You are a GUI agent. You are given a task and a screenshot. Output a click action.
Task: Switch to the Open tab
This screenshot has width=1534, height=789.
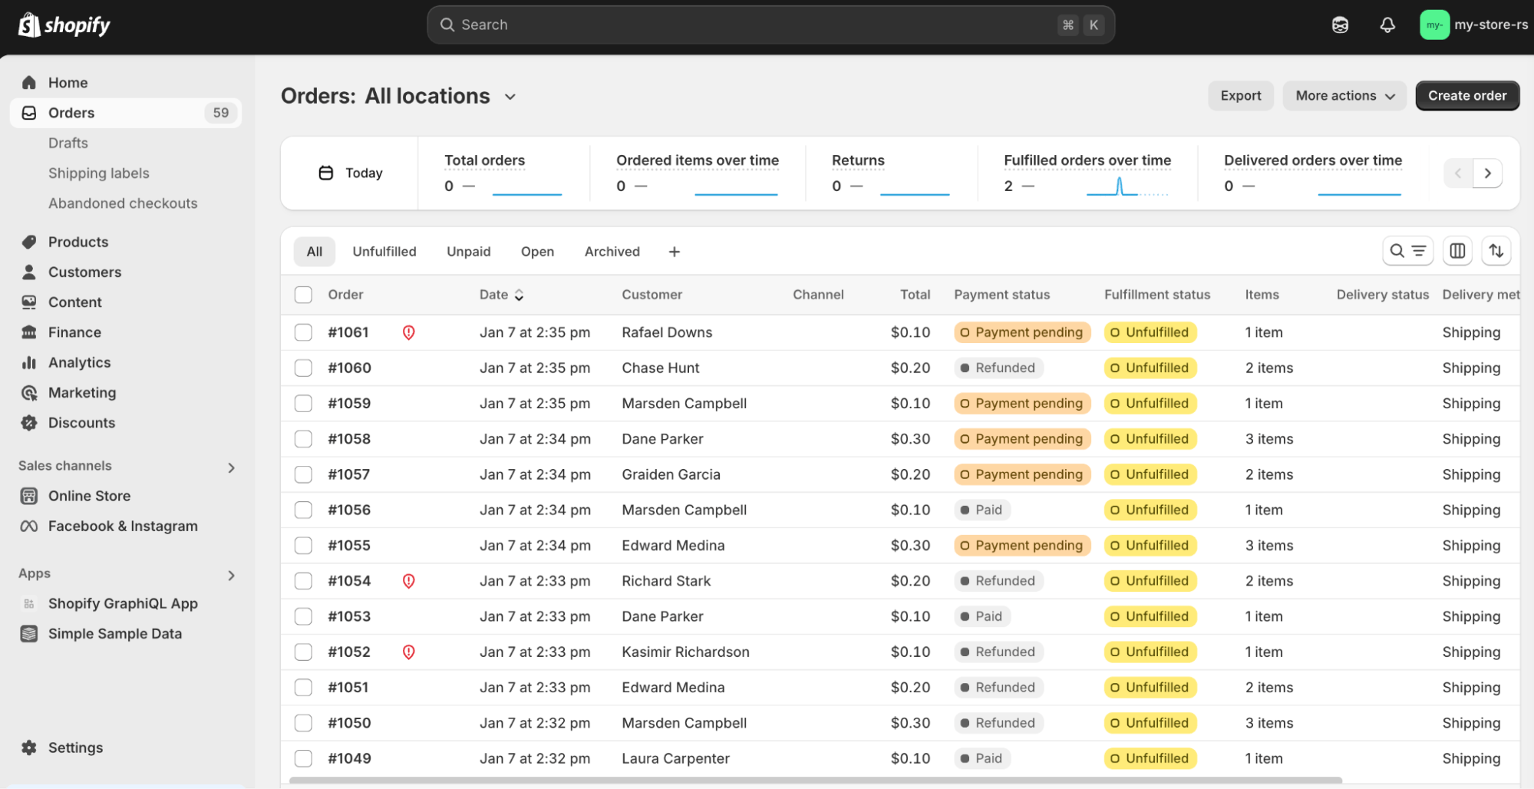[537, 252]
